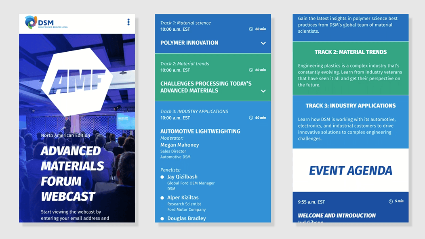Image resolution: width=425 pixels, height=239 pixels.
Task: Click the 9:55 a.m. EST time label
Action: pyautogui.click(x=311, y=202)
